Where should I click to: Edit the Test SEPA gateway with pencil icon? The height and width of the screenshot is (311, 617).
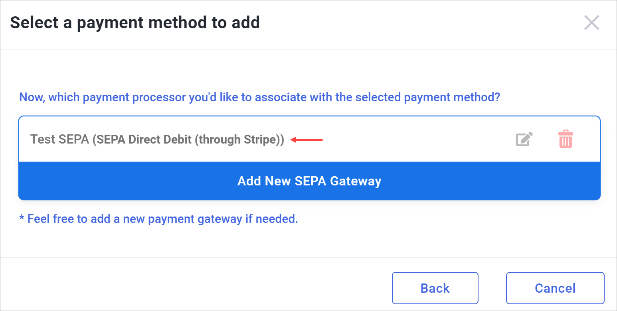[524, 139]
